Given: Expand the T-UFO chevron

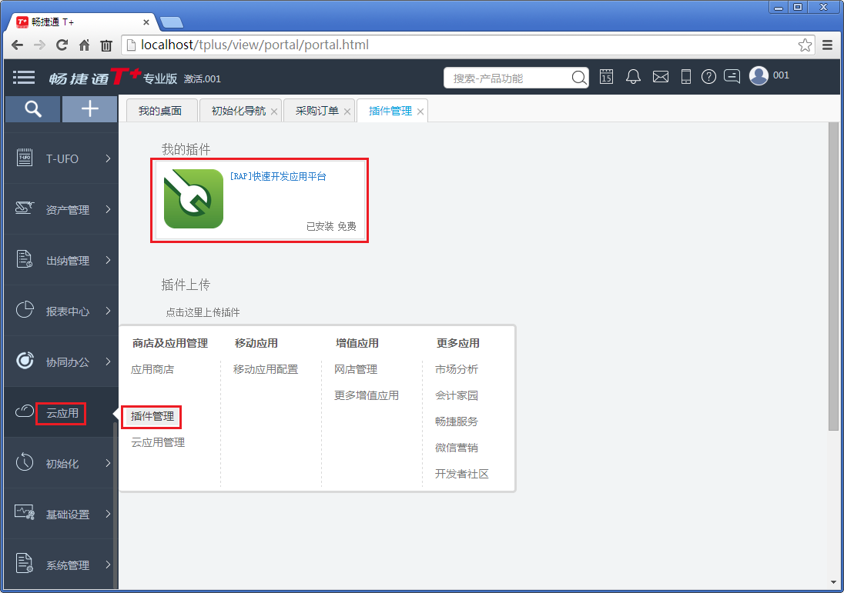Looking at the screenshot, I should (108, 158).
